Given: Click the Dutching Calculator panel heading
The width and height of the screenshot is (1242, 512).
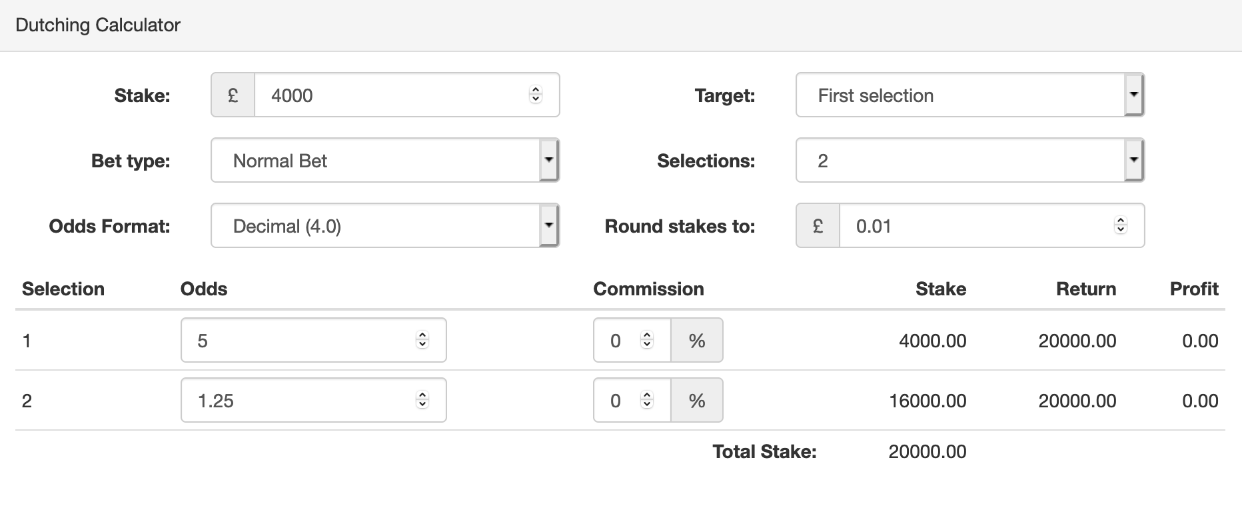Looking at the screenshot, I should [98, 25].
